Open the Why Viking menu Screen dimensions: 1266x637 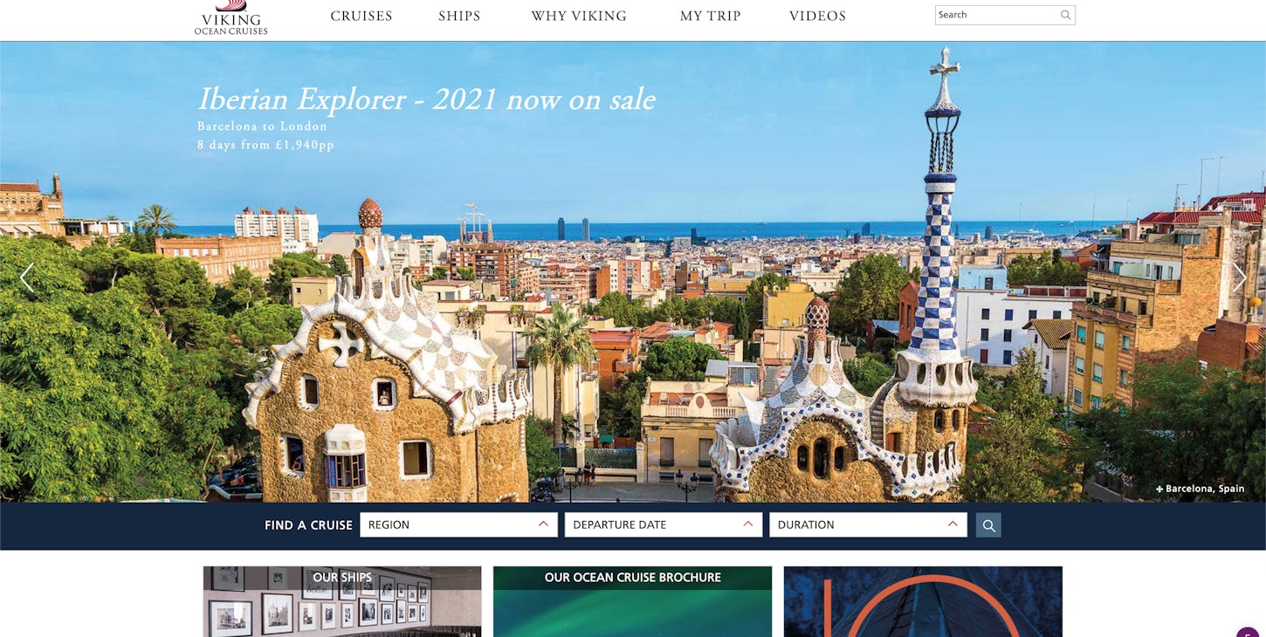579,16
